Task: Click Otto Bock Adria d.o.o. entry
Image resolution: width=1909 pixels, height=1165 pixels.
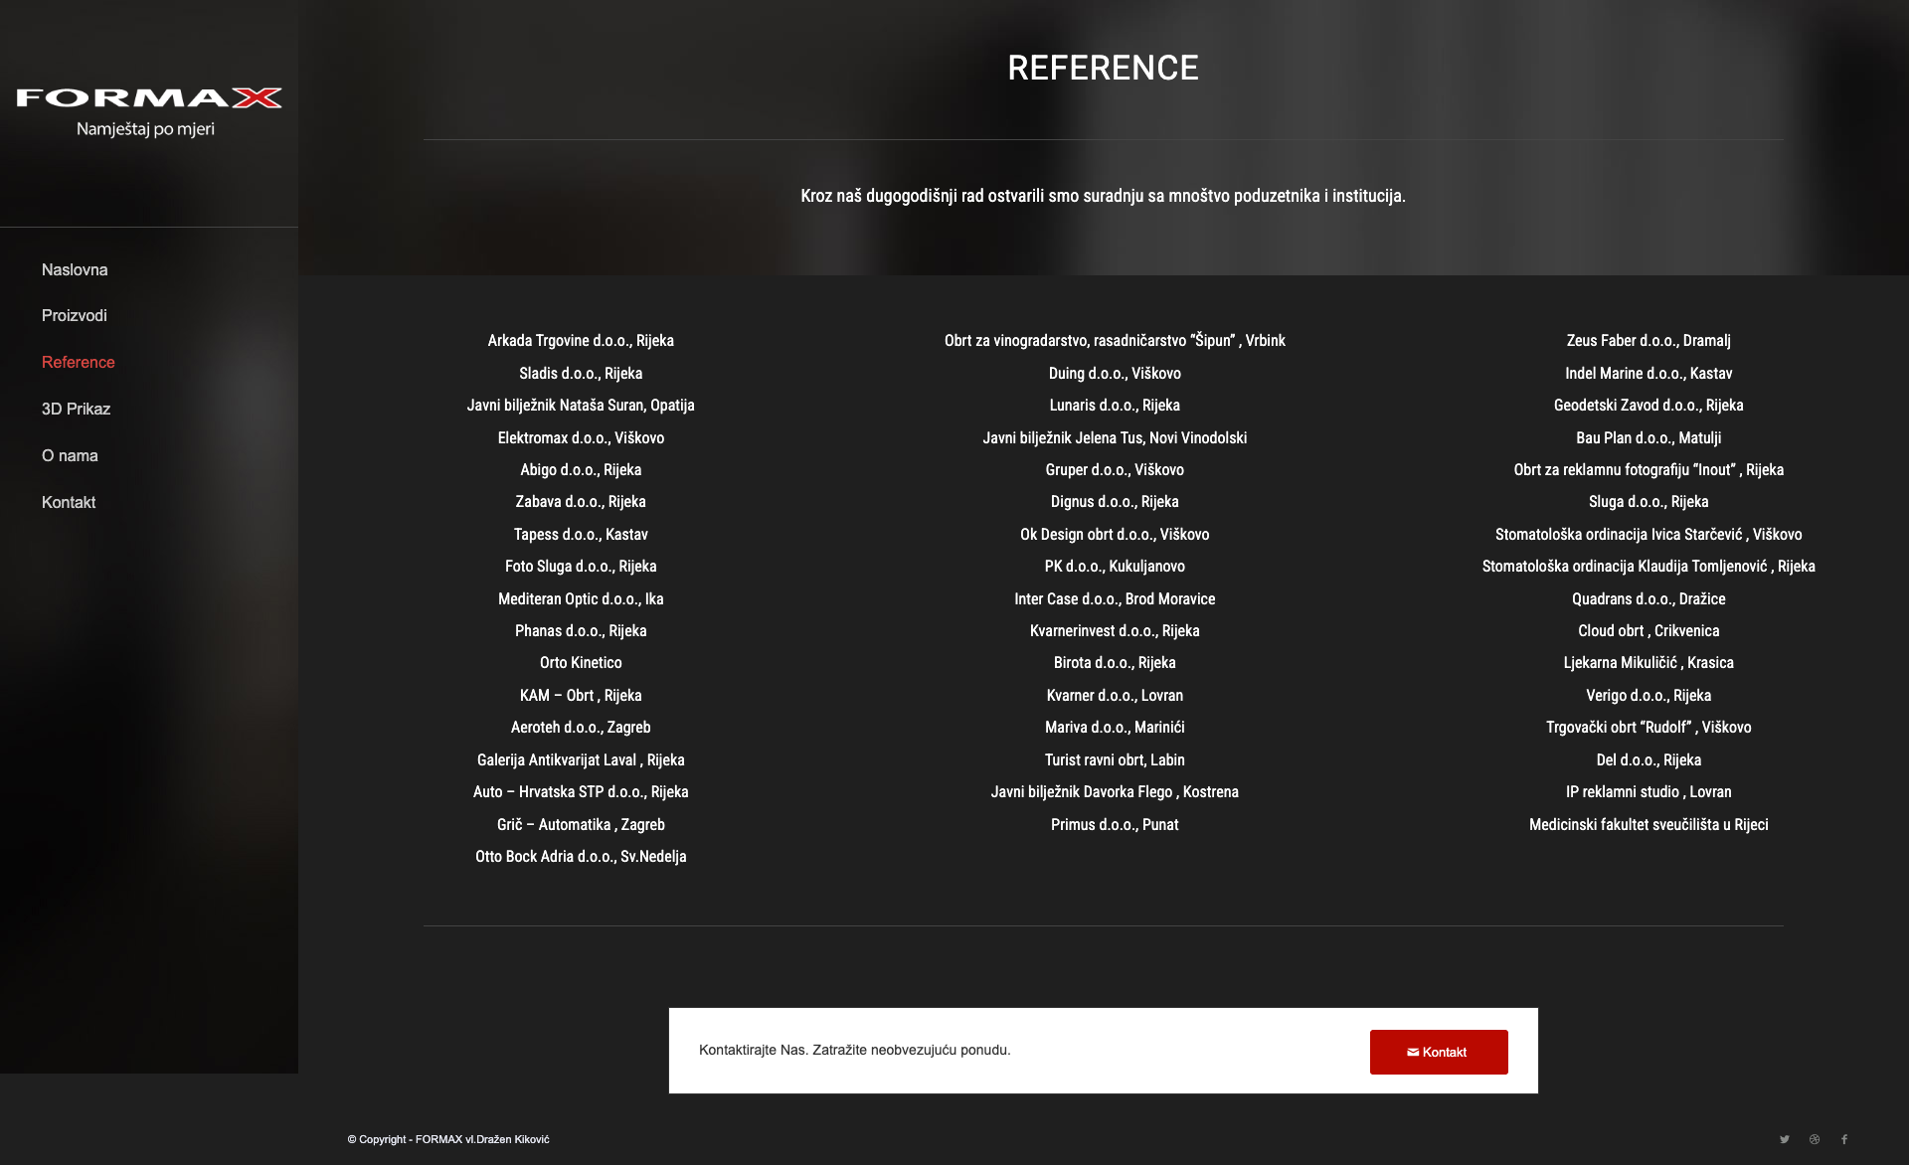Action: click(581, 857)
